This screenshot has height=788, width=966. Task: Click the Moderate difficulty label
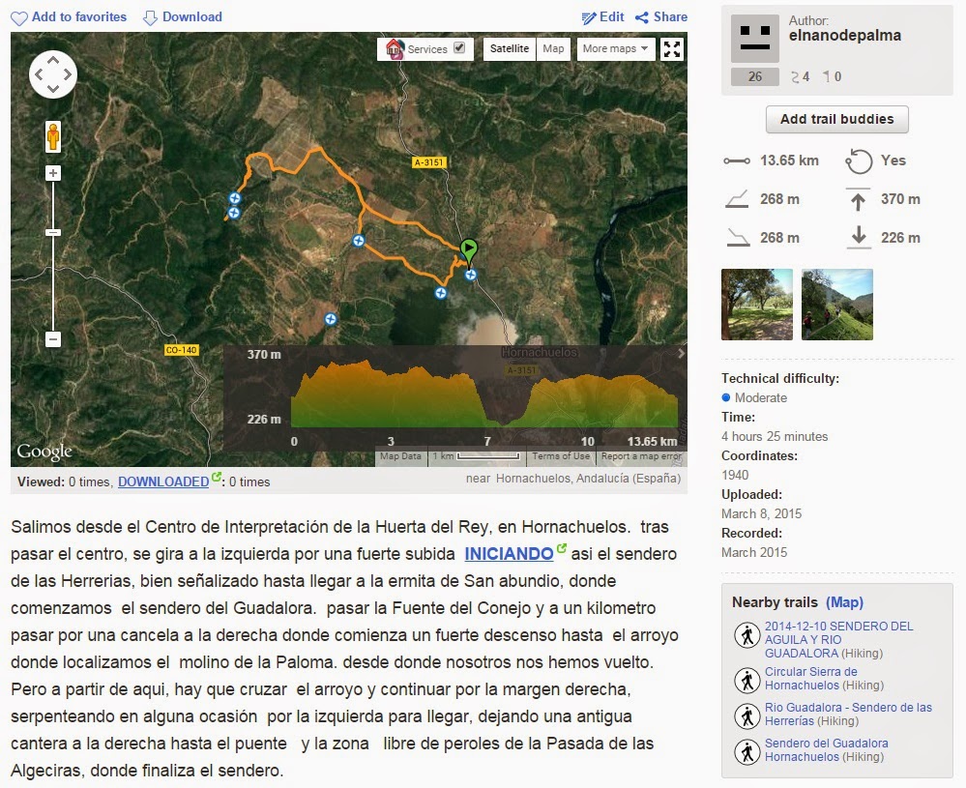point(761,398)
